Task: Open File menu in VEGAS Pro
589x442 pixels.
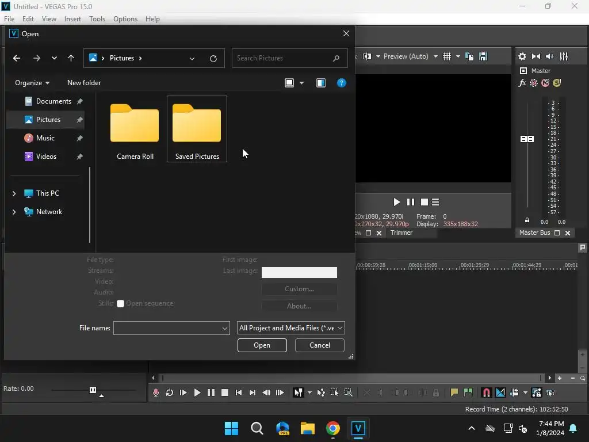Action: click(x=9, y=19)
